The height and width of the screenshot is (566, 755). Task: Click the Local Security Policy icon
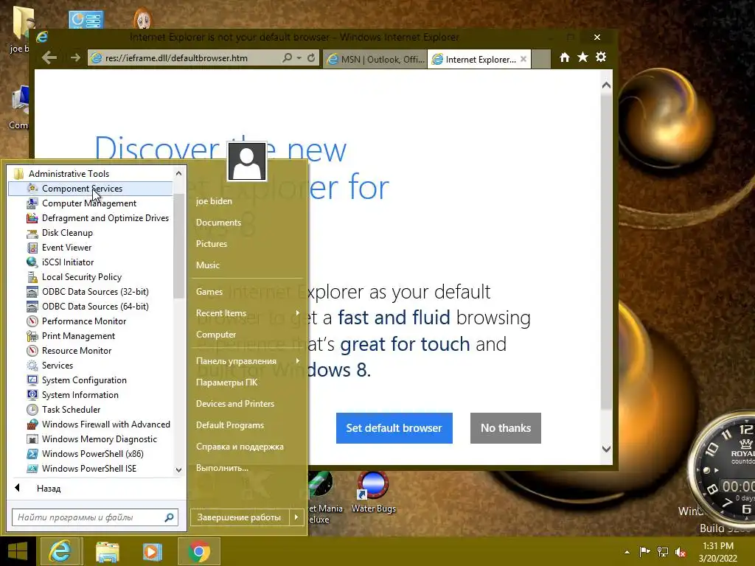tap(32, 277)
